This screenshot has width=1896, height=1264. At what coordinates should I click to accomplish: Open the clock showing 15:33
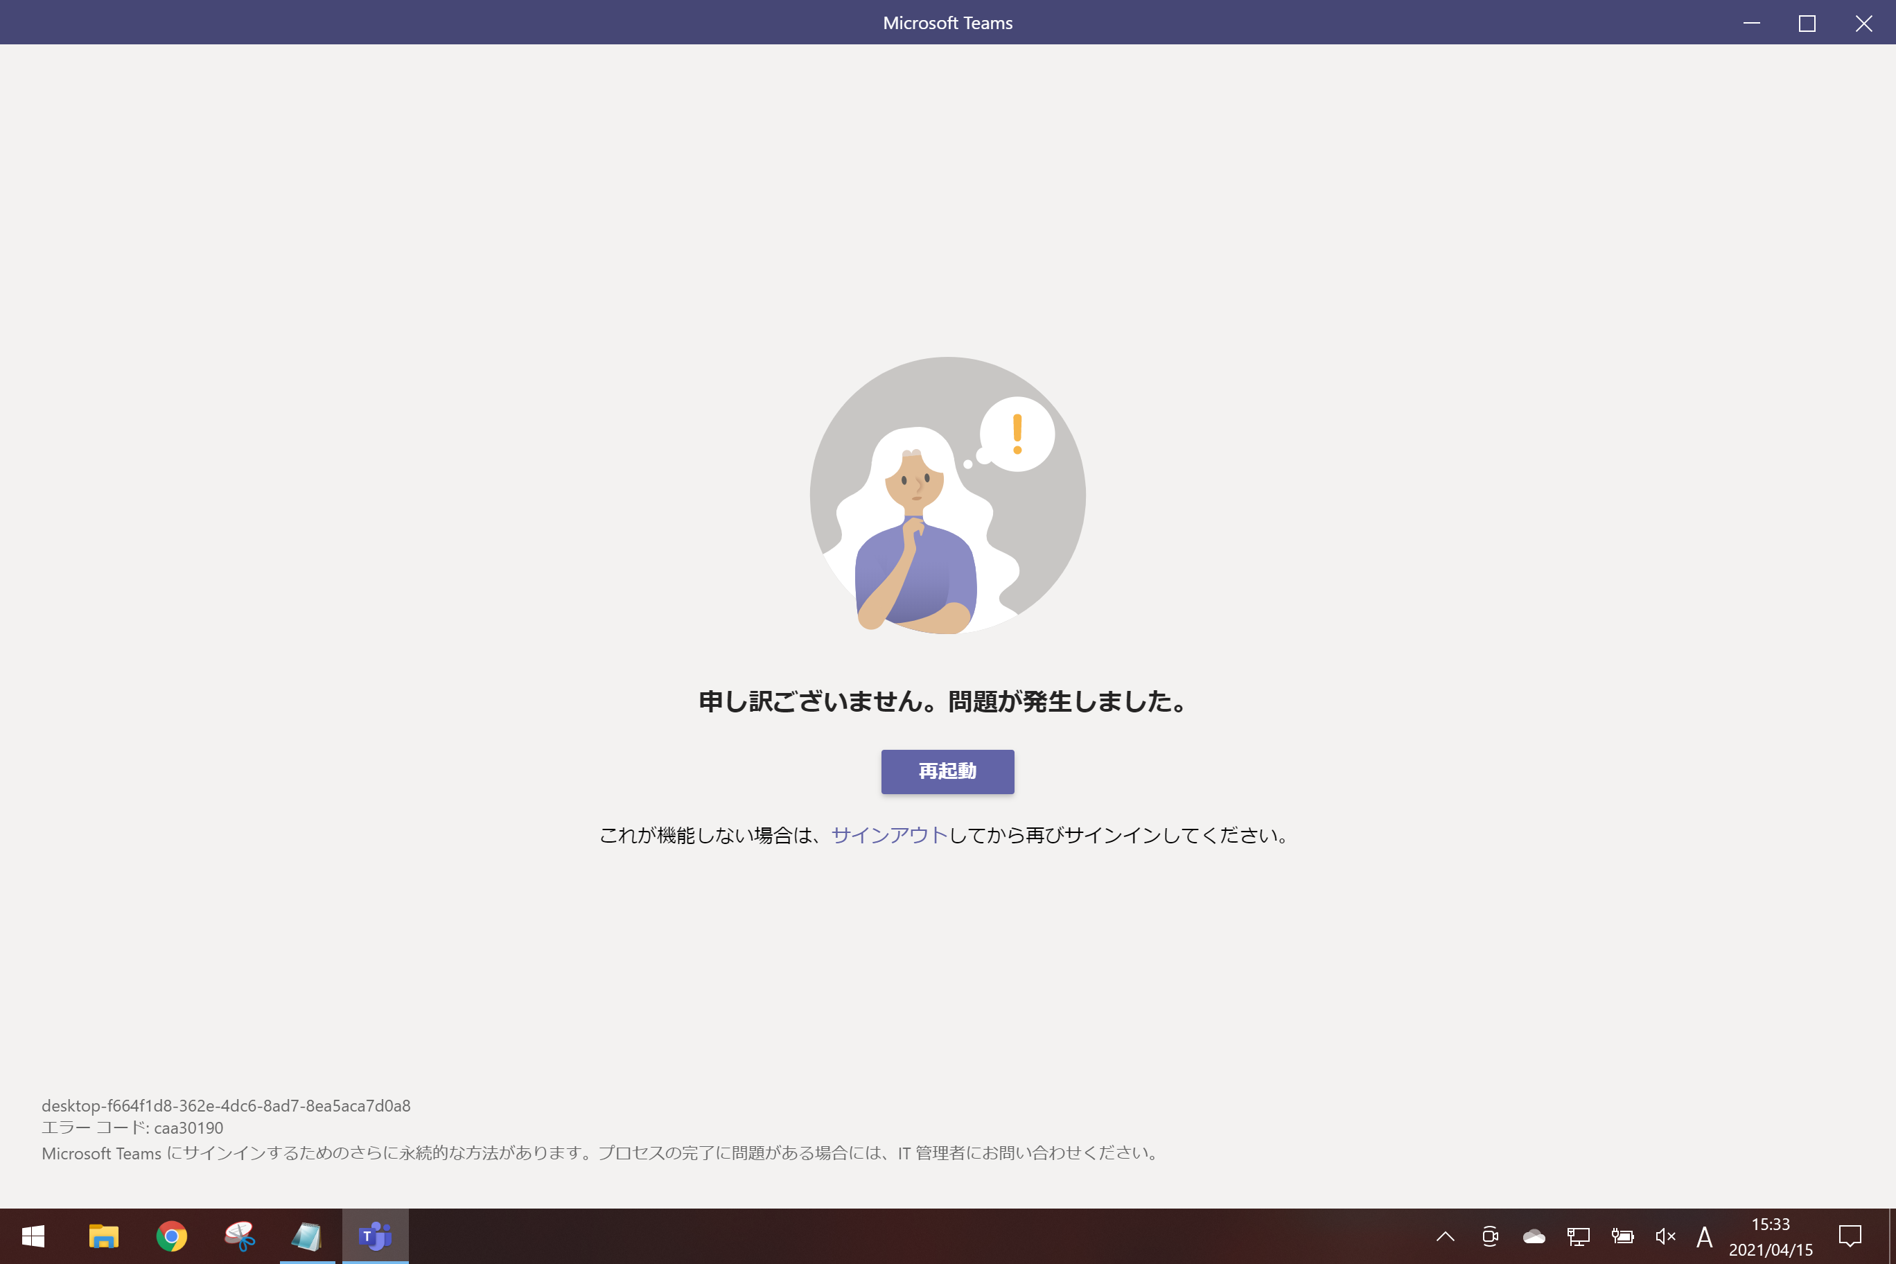[1771, 1236]
